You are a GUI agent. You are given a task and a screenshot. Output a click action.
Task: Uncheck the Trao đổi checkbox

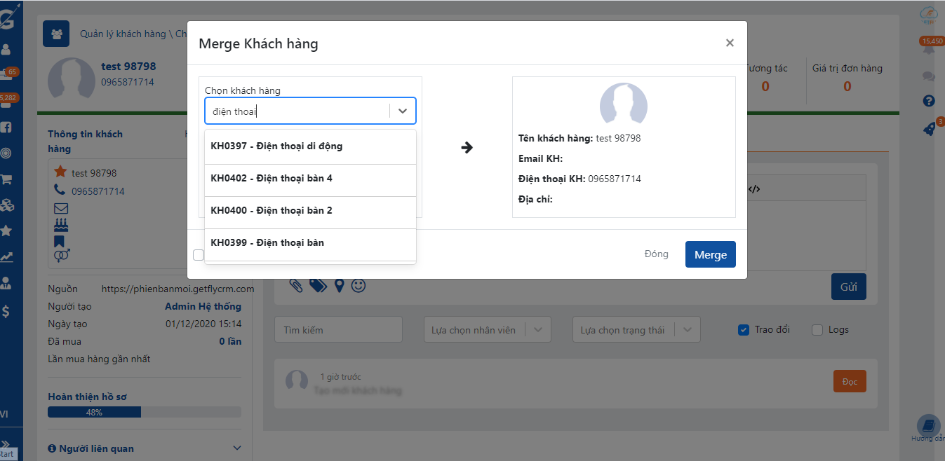(744, 330)
